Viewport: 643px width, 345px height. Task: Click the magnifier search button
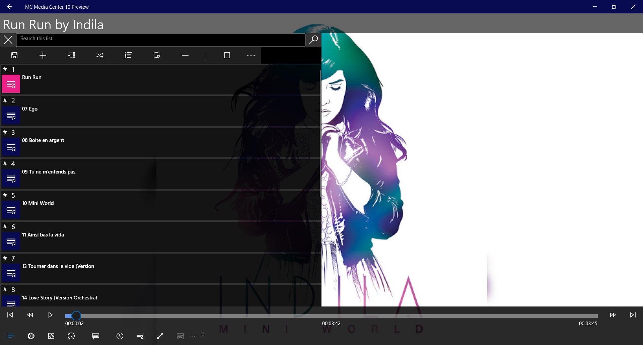pos(313,40)
